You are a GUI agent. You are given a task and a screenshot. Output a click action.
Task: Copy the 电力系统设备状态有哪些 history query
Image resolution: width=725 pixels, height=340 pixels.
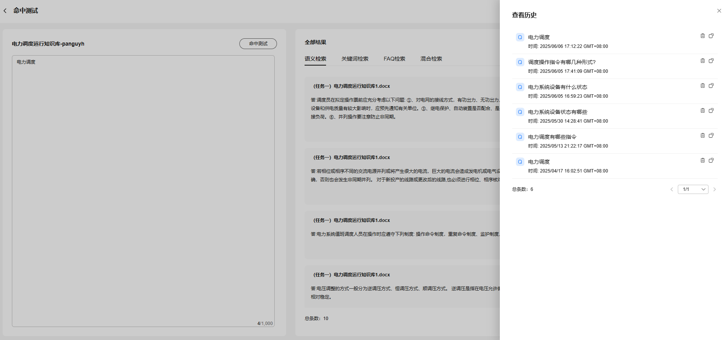(711, 110)
